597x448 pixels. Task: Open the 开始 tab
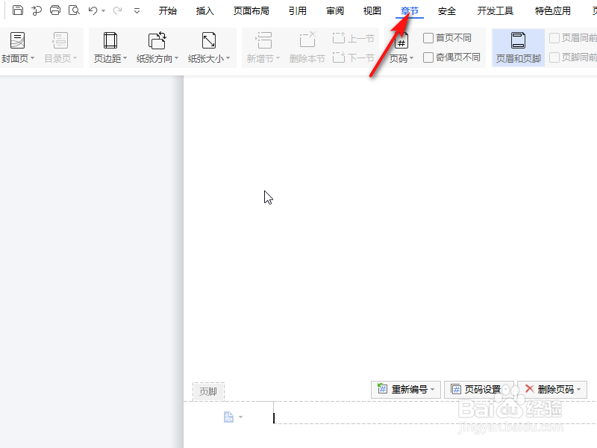pos(168,11)
